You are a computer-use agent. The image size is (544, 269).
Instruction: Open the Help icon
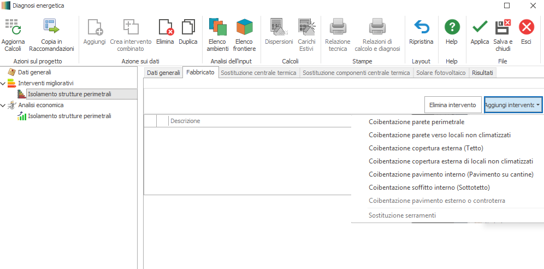451,27
